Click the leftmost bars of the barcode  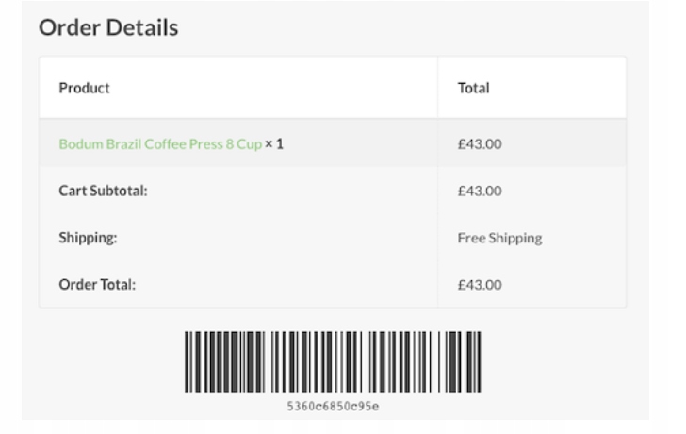(x=189, y=361)
